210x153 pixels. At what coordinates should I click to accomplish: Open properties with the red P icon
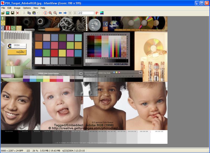(97, 13)
